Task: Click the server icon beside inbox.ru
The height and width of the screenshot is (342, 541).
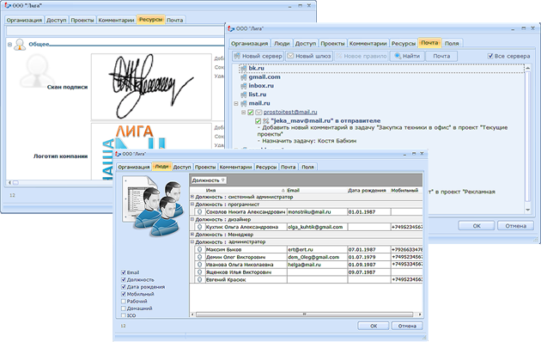Action: (x=244, y=86)
